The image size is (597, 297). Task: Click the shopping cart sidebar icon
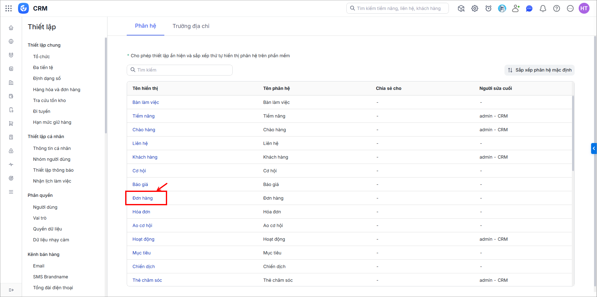coord(11,123)
